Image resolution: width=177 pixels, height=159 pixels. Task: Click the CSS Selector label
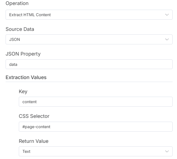pos(34,116)
